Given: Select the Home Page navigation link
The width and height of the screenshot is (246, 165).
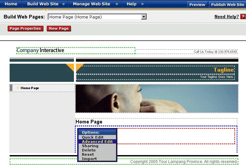Looking at the screenshot, I should [x=30, y=88].
